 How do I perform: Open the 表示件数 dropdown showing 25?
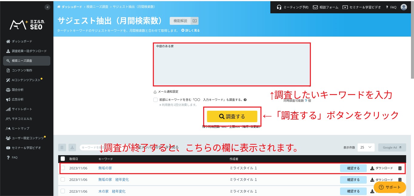coord(366,147)
